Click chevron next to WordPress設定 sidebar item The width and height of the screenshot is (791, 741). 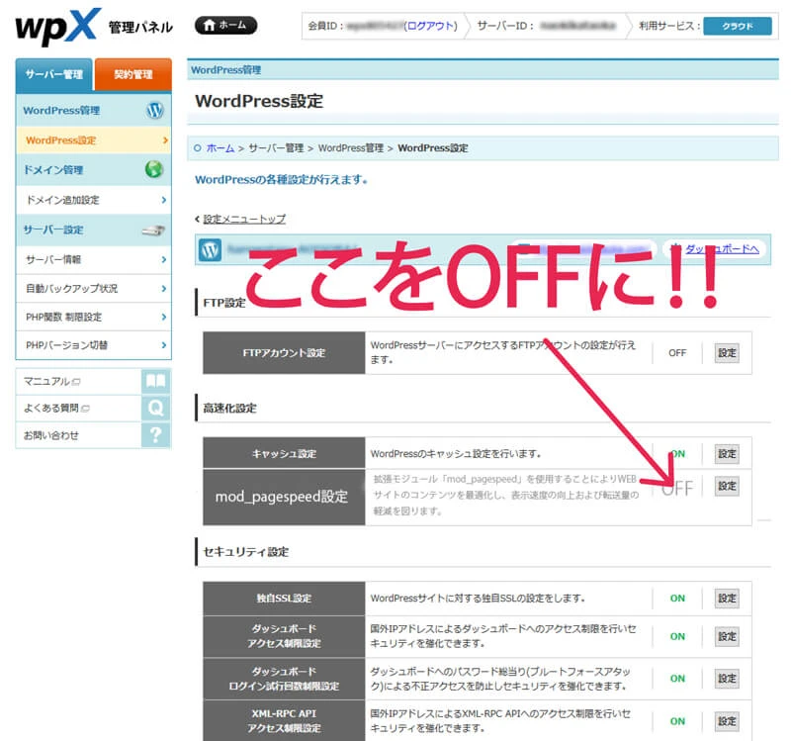[x=165, y=139]
